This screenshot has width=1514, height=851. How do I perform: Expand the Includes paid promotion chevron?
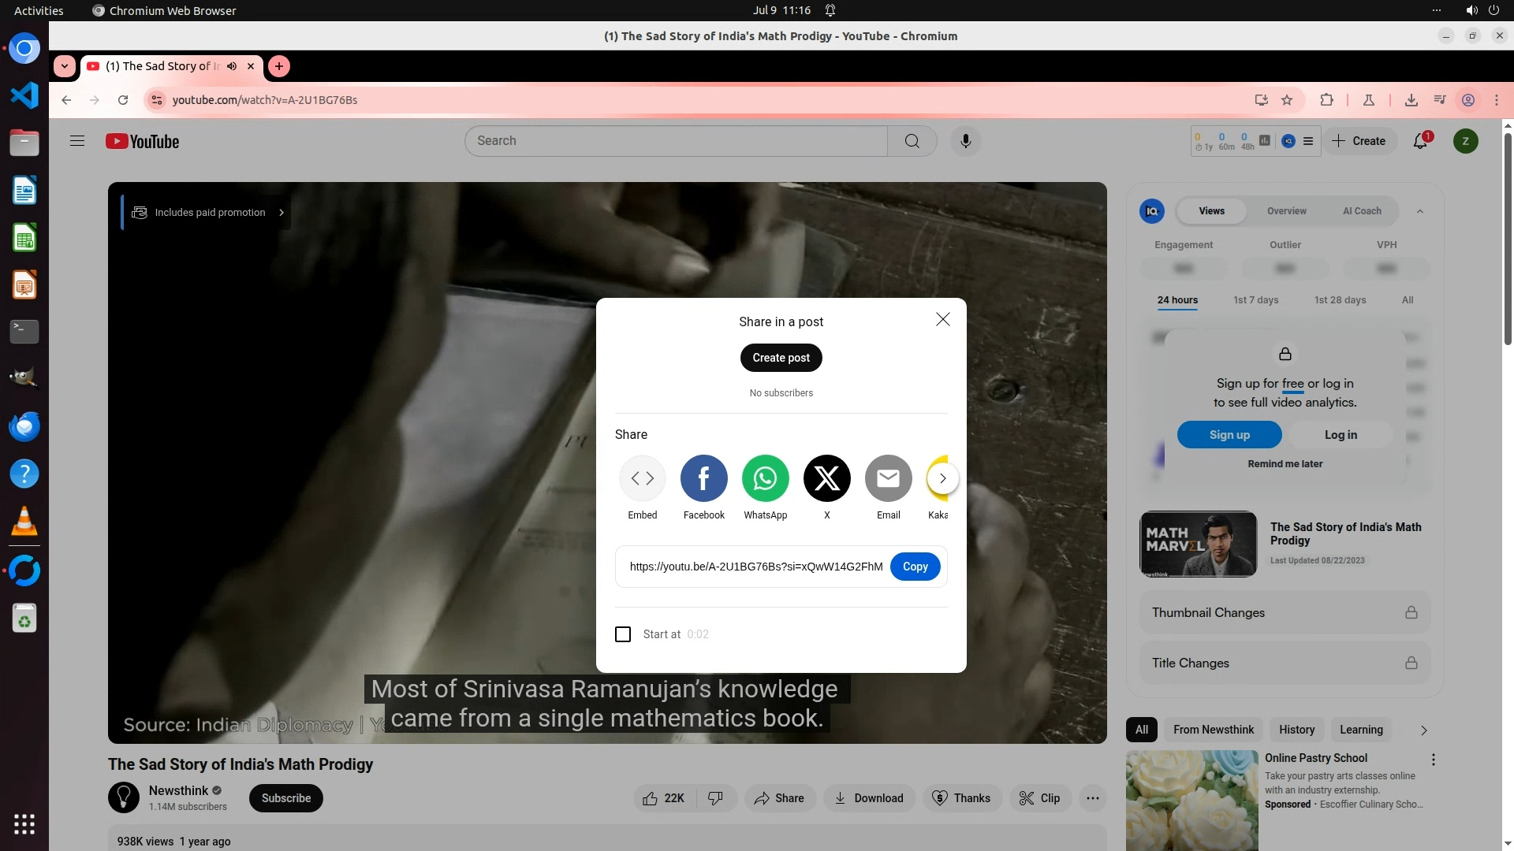282,213
